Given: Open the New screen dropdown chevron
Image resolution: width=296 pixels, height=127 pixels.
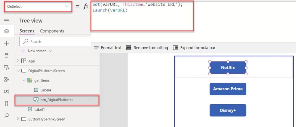Looking at the screenshot, I should [51, 51].
